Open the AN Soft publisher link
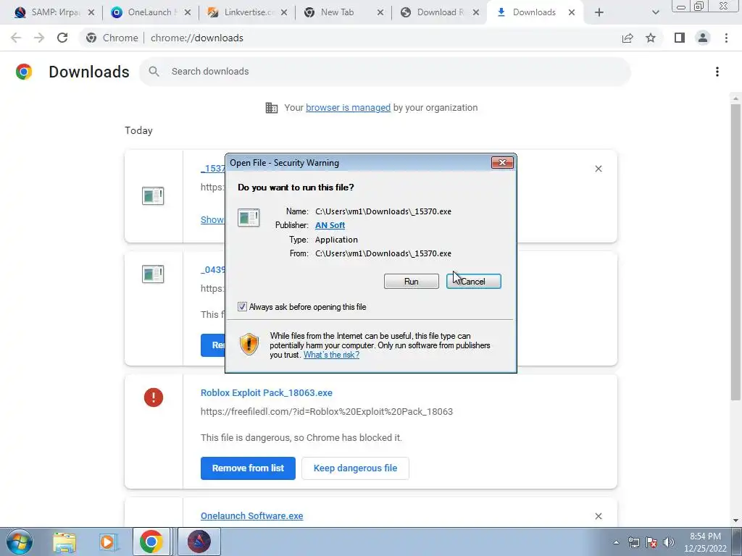The height and width of the screenshot is (556, 742). tap(330, 226)
